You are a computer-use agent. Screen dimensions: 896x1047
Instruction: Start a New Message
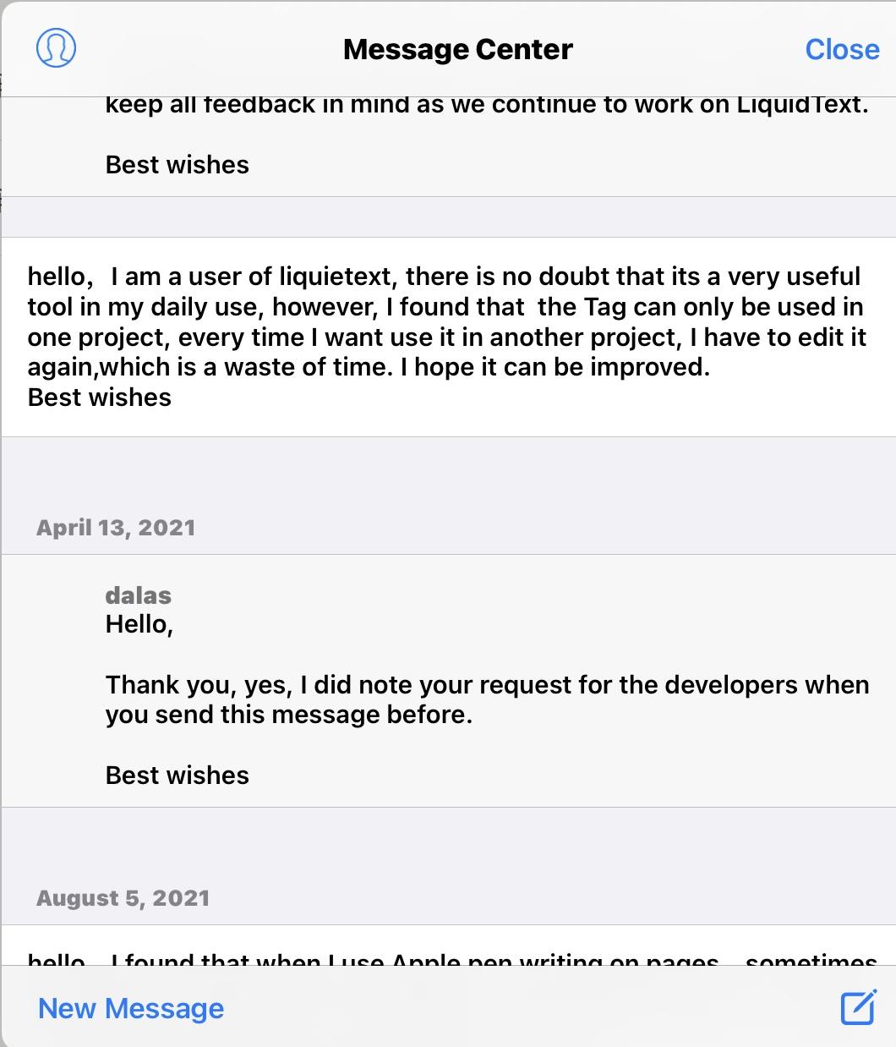[131, 1008]
